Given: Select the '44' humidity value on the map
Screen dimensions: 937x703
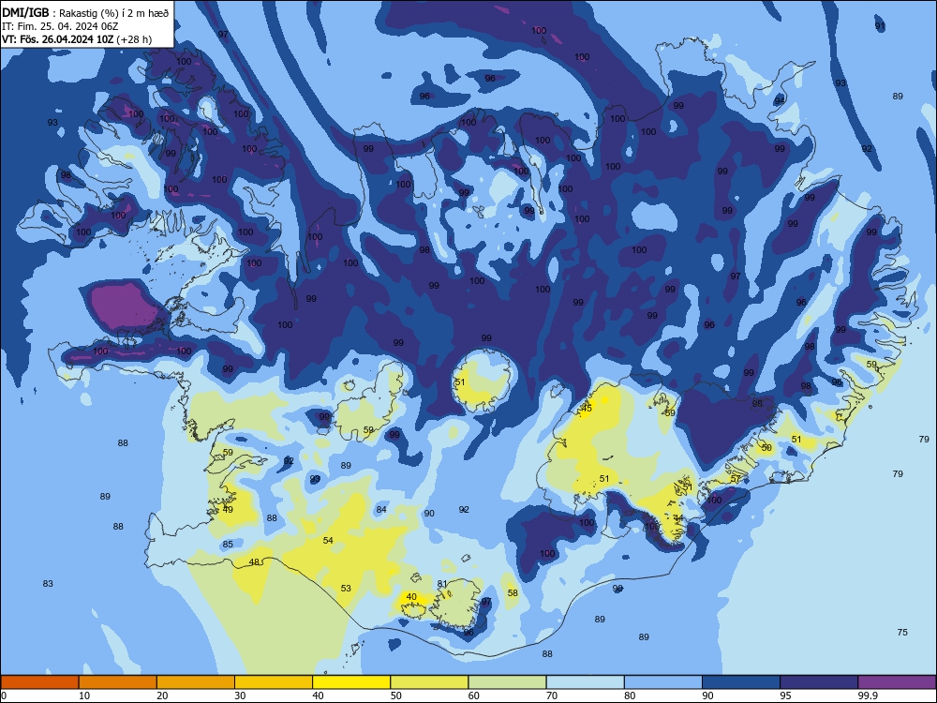Looking at the screenshot, I should point(678,518).
